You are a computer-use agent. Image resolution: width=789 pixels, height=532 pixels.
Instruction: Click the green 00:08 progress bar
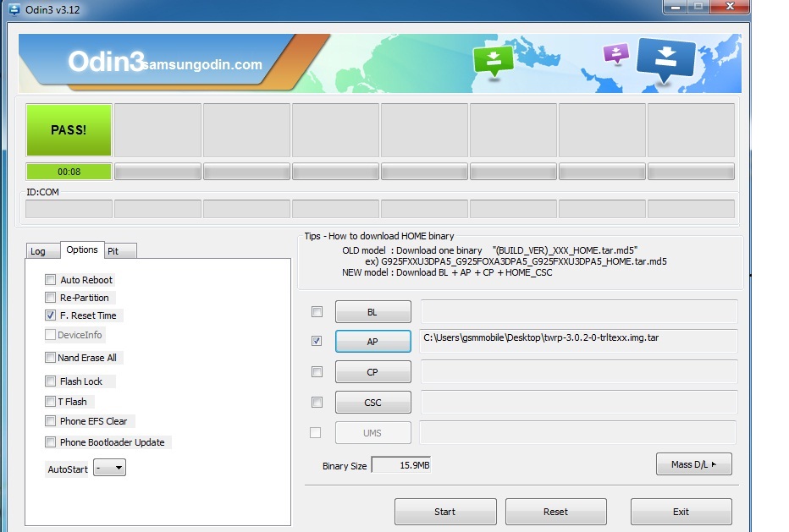tap(69, 172)
